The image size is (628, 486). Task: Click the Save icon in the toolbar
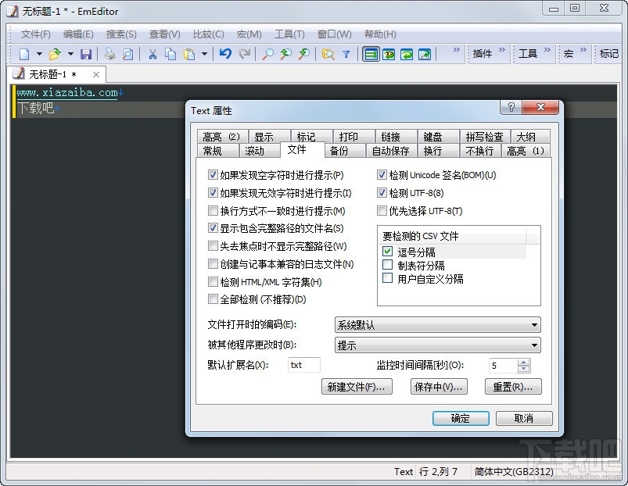coord(86,54)
